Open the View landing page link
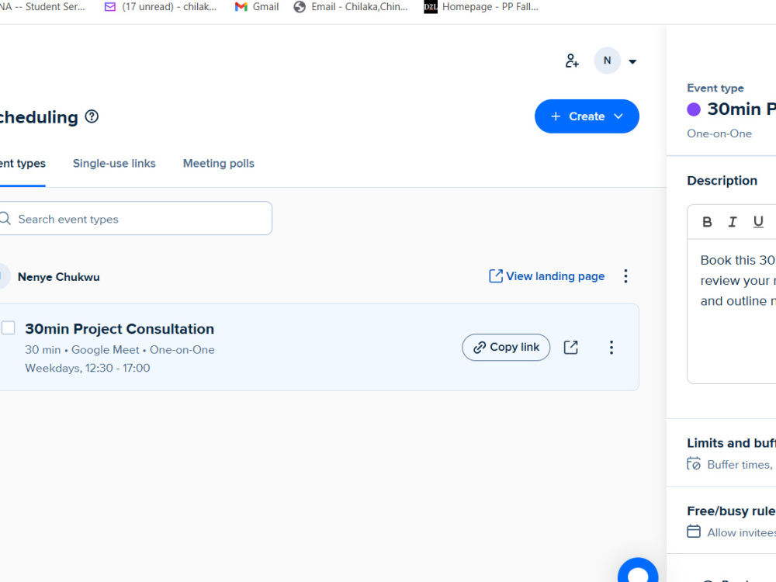 546,276
